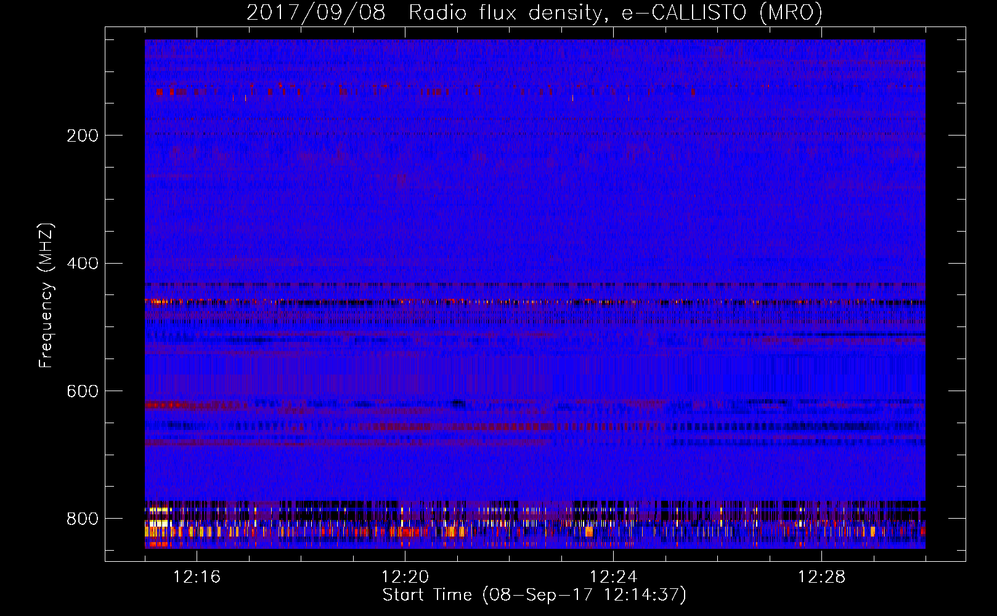
Task: Click the 12:28 time tick label
Action: (x=821, y=577)
